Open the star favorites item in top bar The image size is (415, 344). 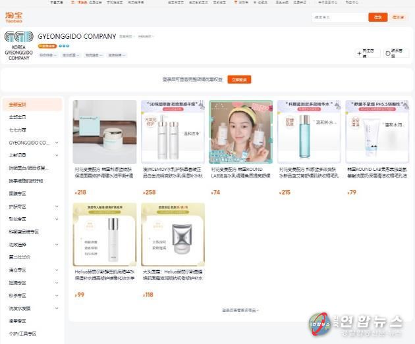pos(260,3)
